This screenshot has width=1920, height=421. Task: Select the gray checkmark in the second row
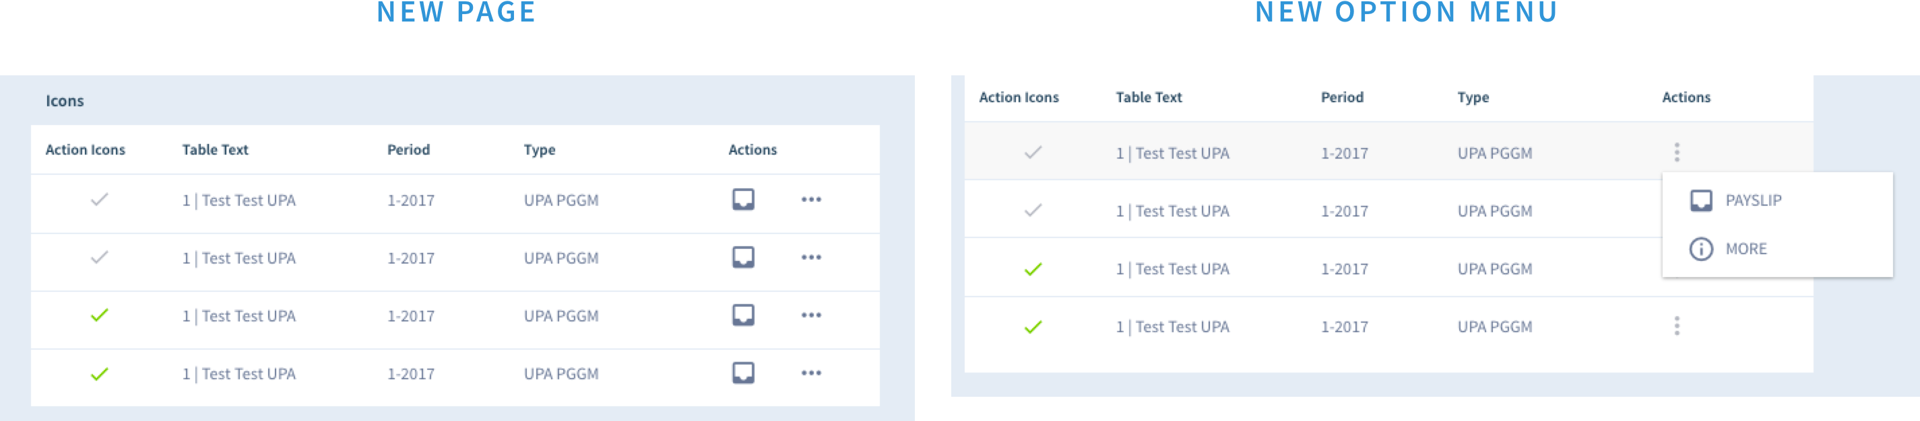coord(98,258)
